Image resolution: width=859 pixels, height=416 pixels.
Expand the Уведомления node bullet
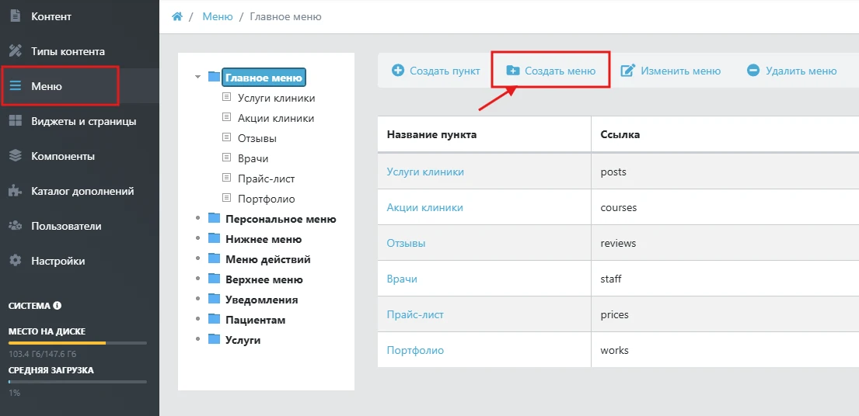(197, 300)
